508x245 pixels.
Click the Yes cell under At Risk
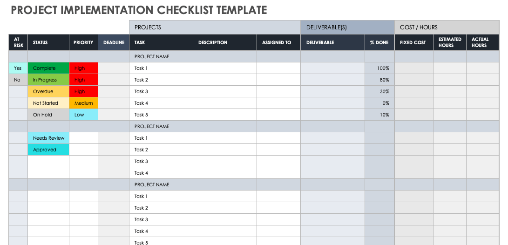tap(18, 68)
